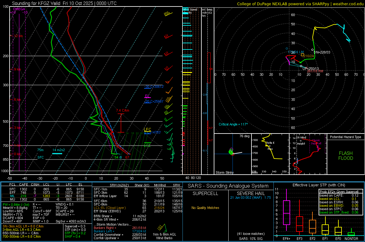The width and height of the screenshot is (365, 242).
Task: Click the orange 216/24 hodograph square marker
Action: point(303,55)
